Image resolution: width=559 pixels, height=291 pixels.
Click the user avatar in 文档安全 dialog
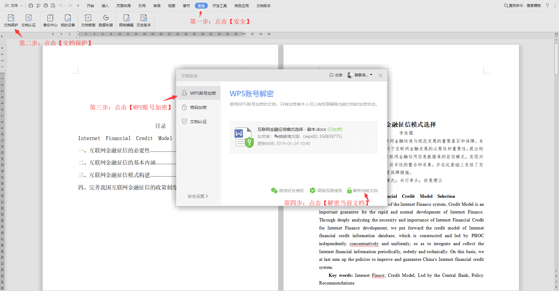(350, 75)
